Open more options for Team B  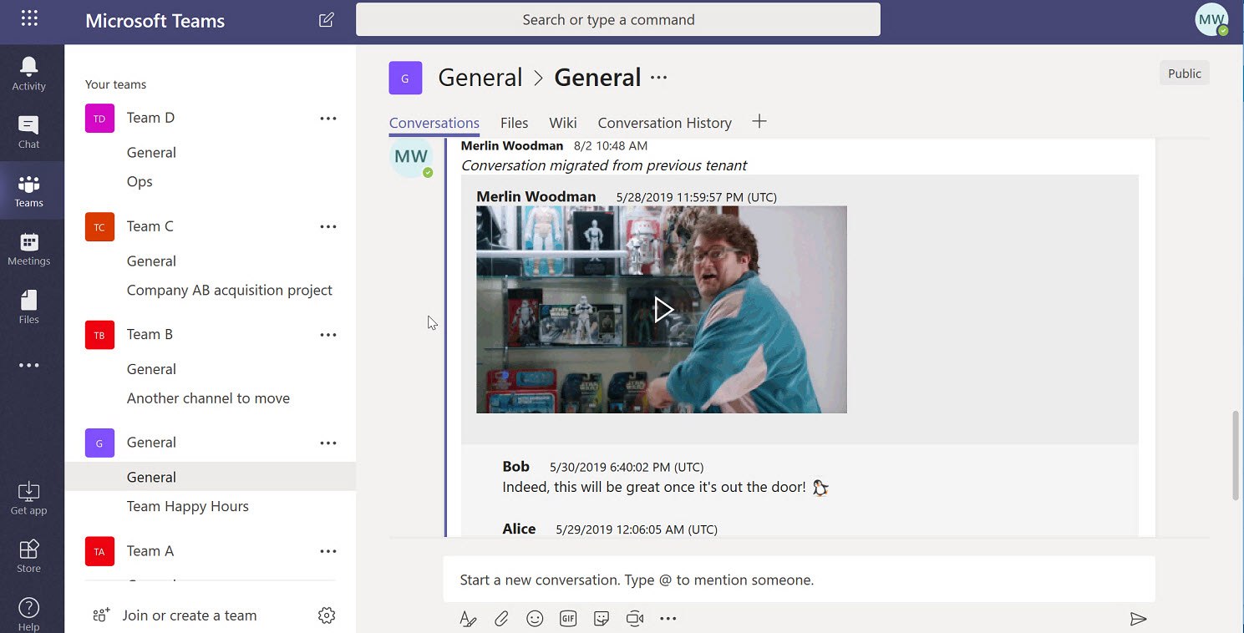coord(328,335)
